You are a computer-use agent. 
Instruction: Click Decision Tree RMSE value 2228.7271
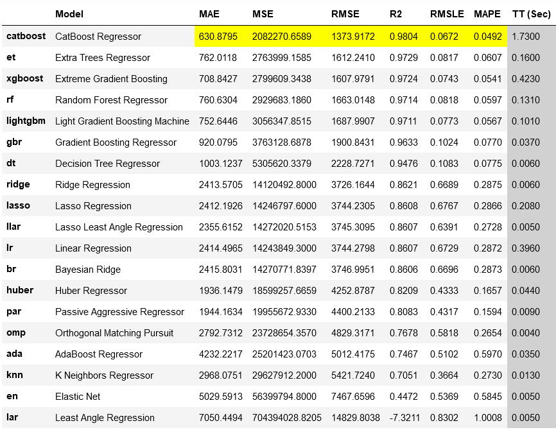tap(353, 164)
